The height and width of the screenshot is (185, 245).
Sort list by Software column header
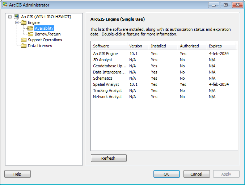[109, 46]
